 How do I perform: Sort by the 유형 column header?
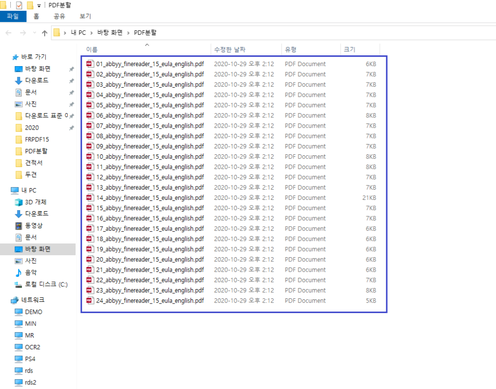click(291, 50)
